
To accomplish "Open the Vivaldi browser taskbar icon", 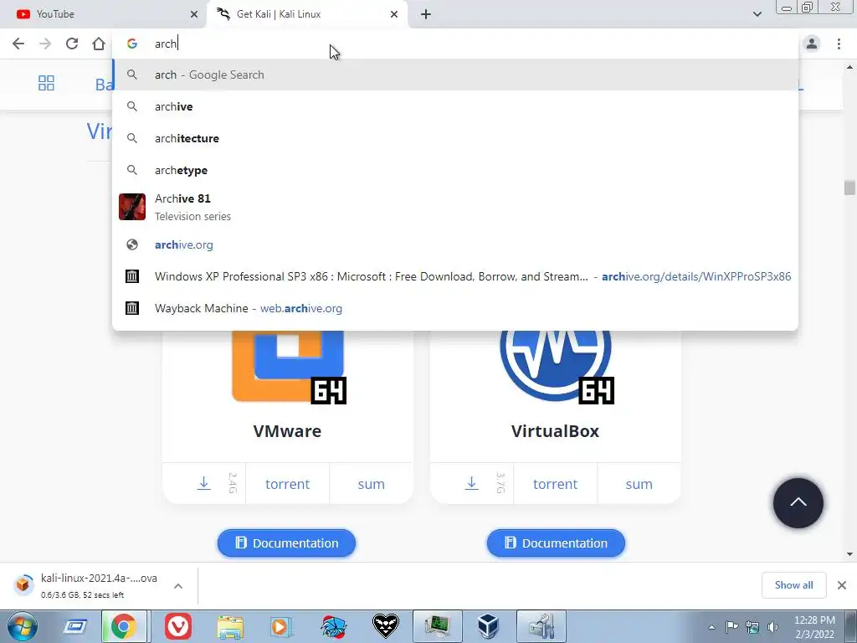I will (x=178, y=626).
